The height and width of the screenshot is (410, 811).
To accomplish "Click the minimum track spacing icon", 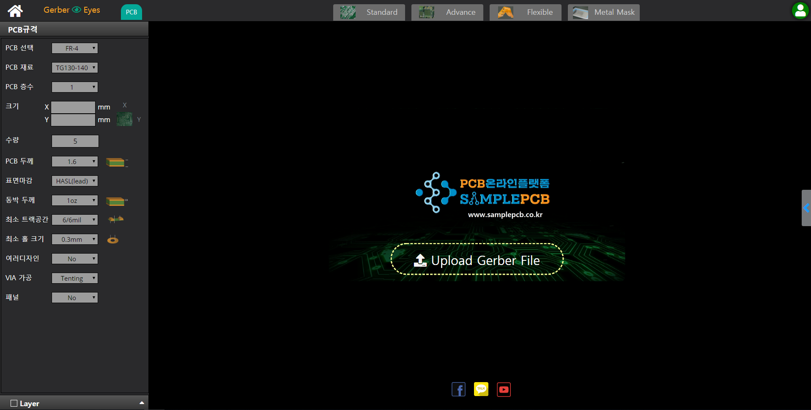I will (116, 219).
